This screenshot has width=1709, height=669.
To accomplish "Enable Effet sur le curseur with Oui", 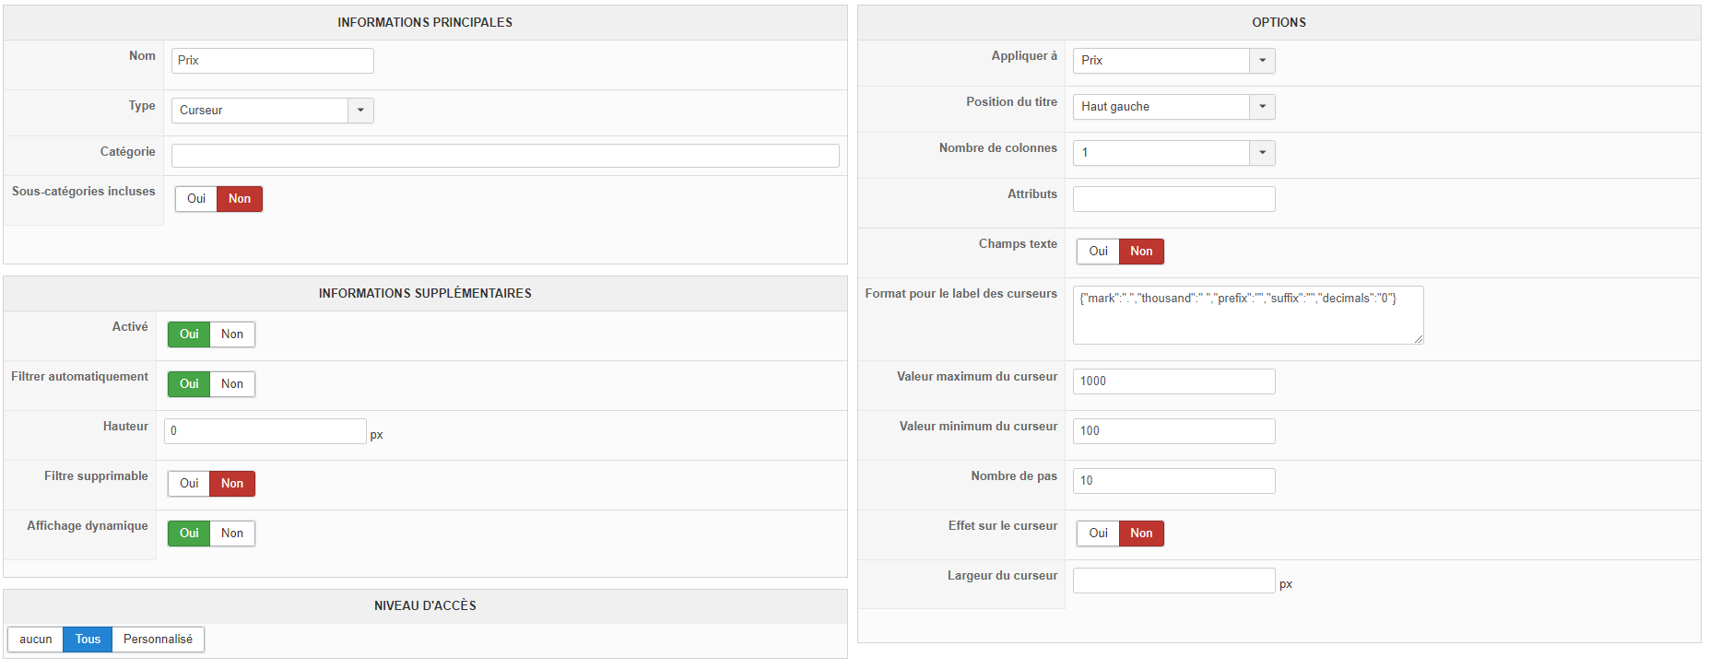I will [x=1098, y=534].
